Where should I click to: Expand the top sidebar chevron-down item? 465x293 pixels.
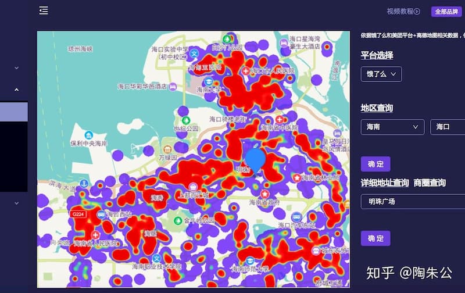[x=17, y=68]
